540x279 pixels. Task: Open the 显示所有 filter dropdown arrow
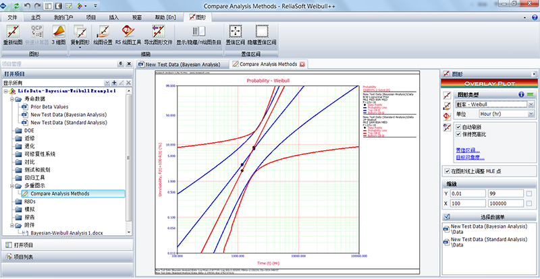[107, 83]
